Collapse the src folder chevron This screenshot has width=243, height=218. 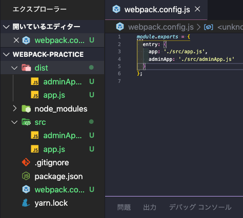(14, 122)
